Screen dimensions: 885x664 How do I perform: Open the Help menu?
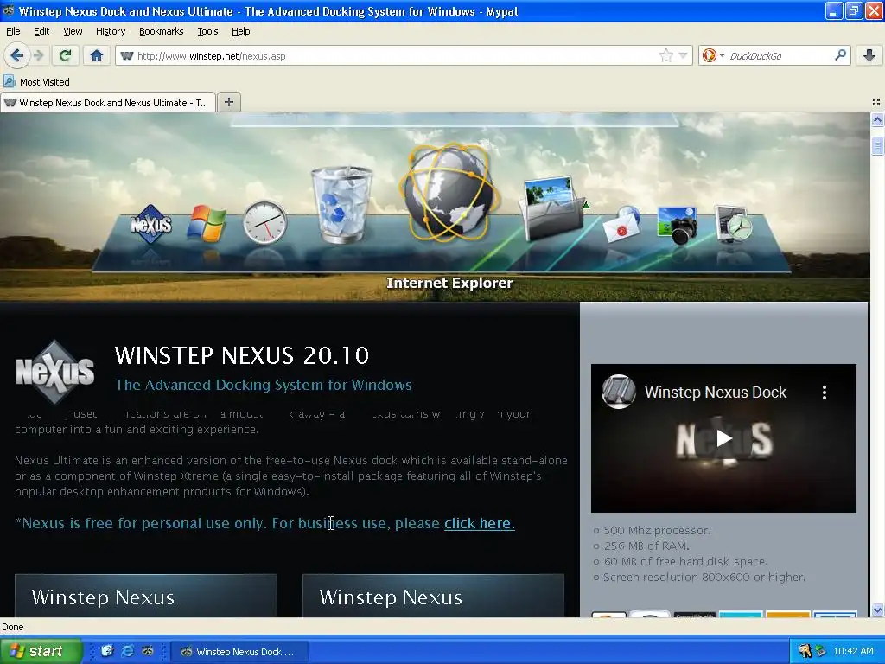tap(240, 31)
